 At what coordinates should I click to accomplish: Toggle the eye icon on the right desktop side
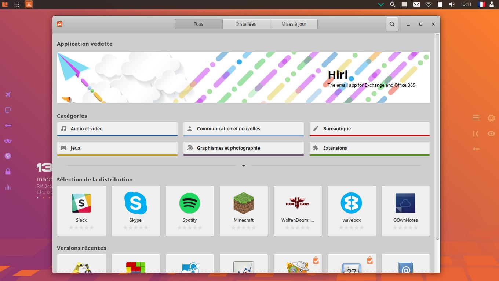[x=491, y=134]
